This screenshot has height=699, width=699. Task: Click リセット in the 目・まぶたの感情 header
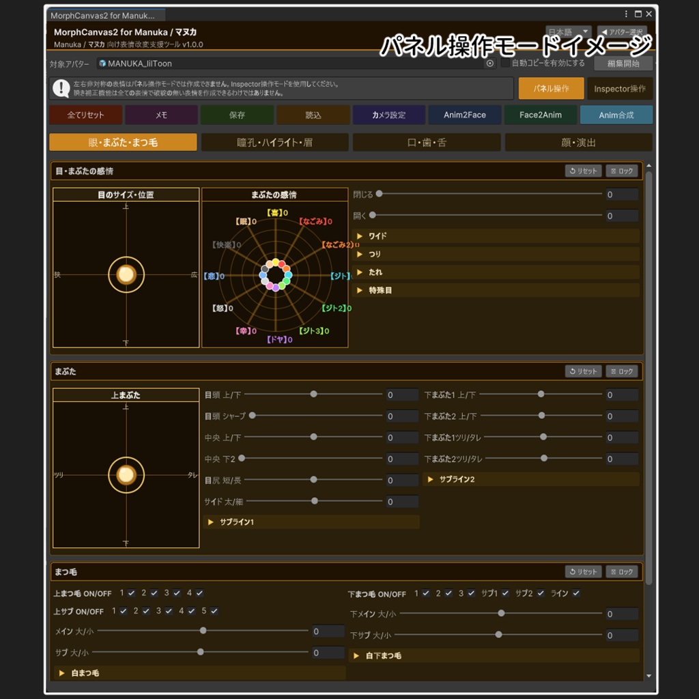583,171
